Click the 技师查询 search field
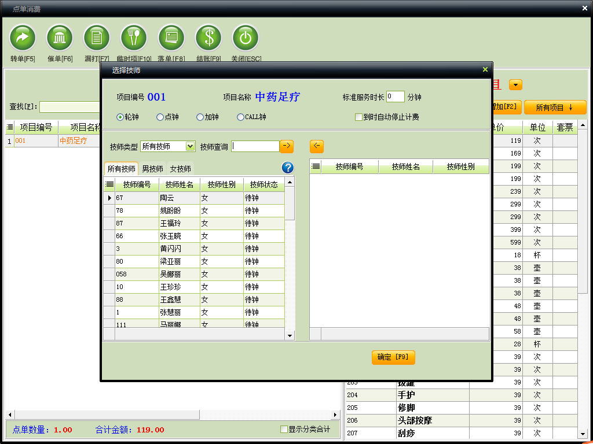Image resolution: width=593 pixels, height=444 pixels. 255,146
